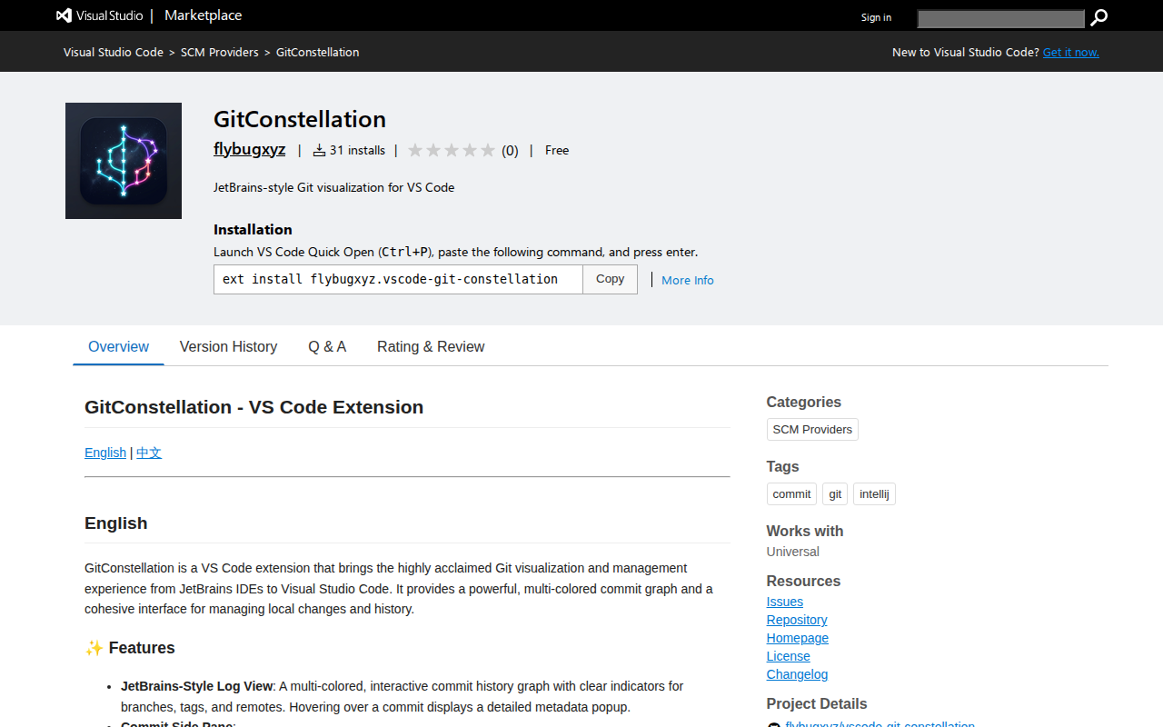This screenshot has width=1163, height=727.
Task: Open the Repository resource link
Action: [797, 620]
